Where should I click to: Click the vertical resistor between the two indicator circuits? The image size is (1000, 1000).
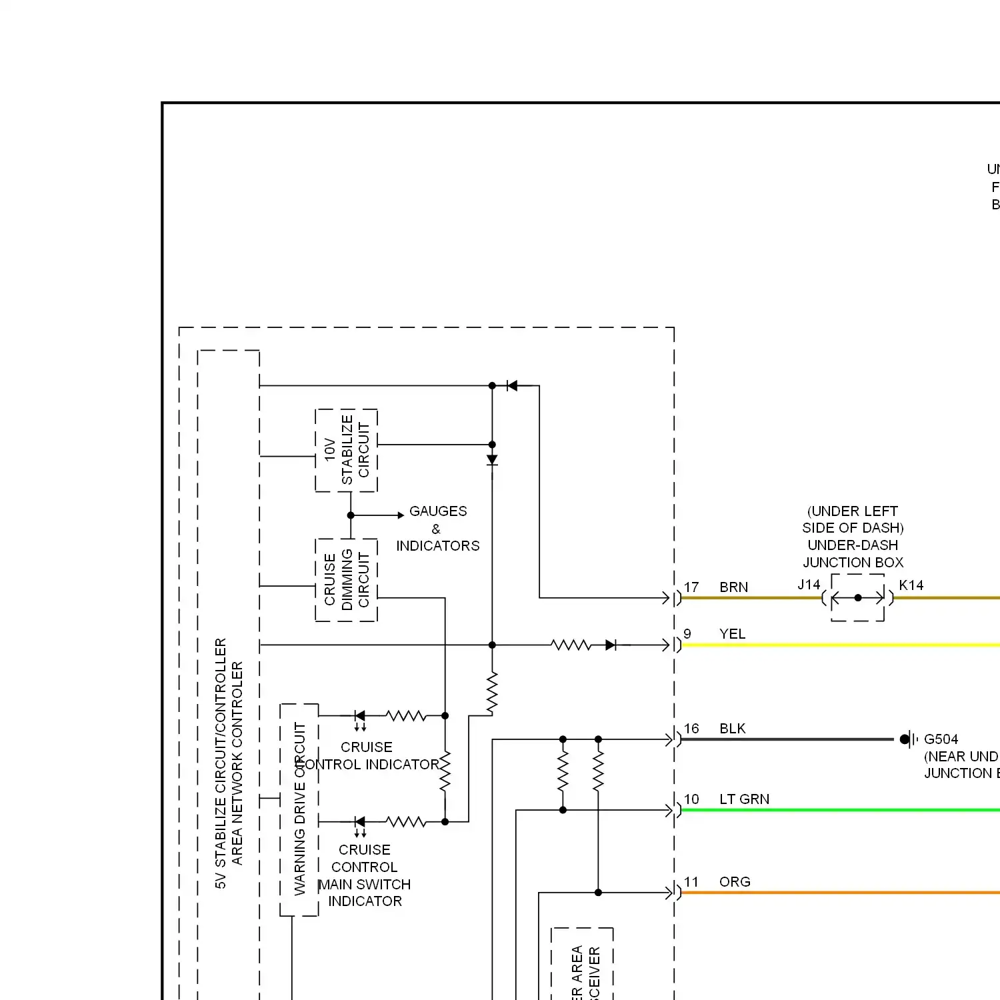[445, 771]
